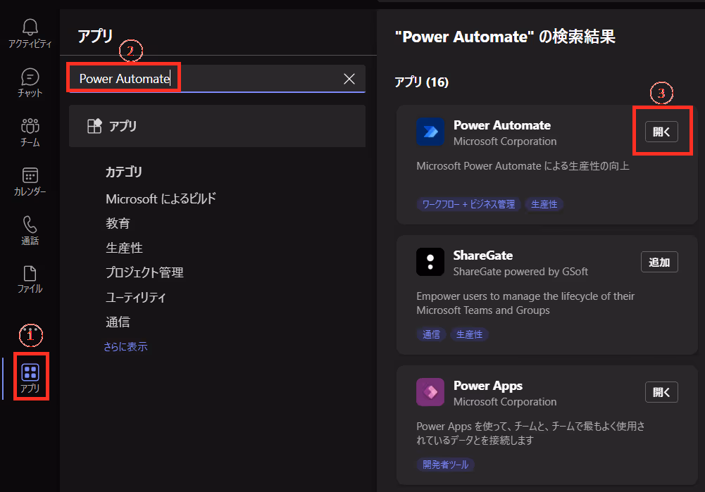Add ShareGate with the 追加 button
The image size is (705, 492).
[x=659, y=262]
